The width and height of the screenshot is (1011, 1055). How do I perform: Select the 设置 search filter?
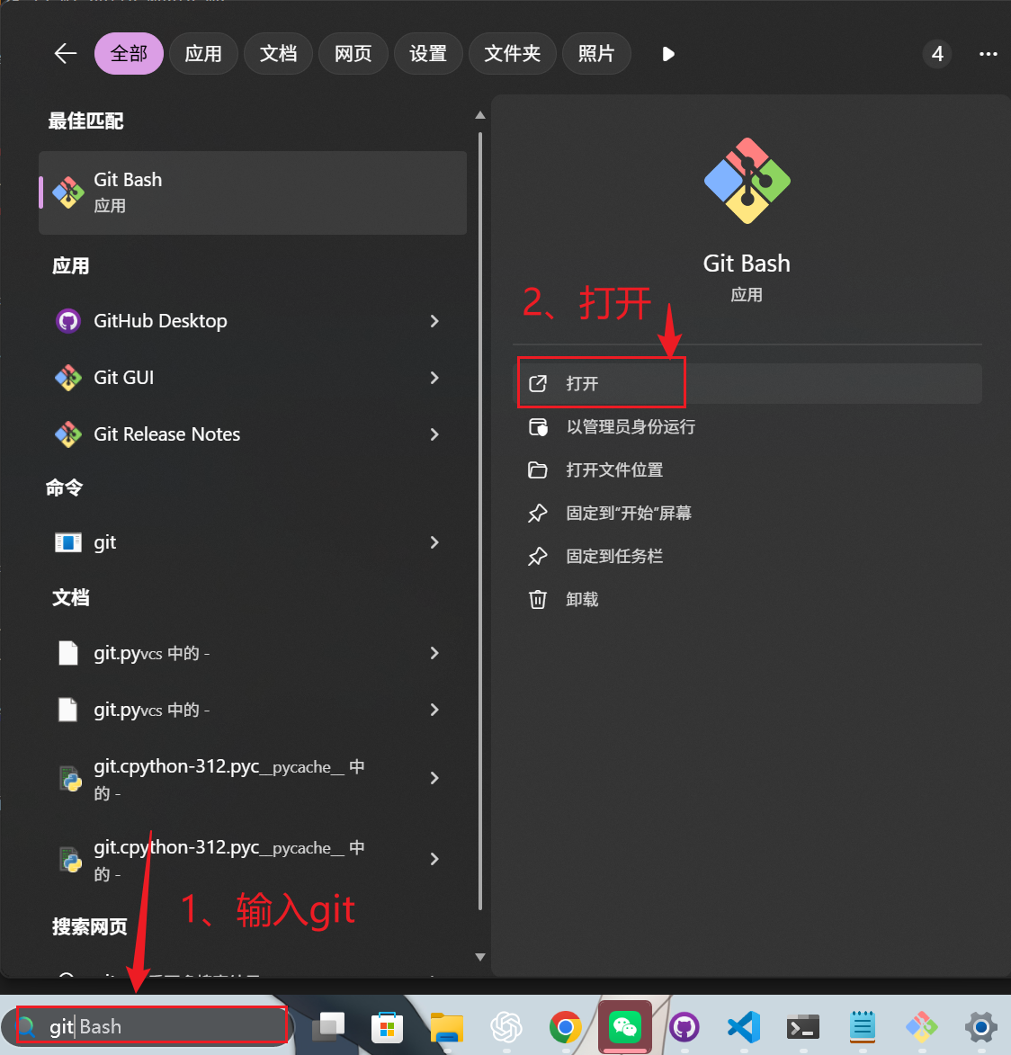(x=428, y=53)
